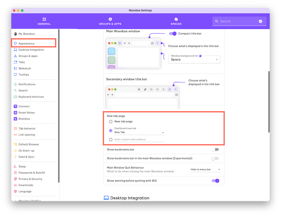Click the Tab behavior icon
This screenshot has width=281, height=216.
(x=15, y=128)
